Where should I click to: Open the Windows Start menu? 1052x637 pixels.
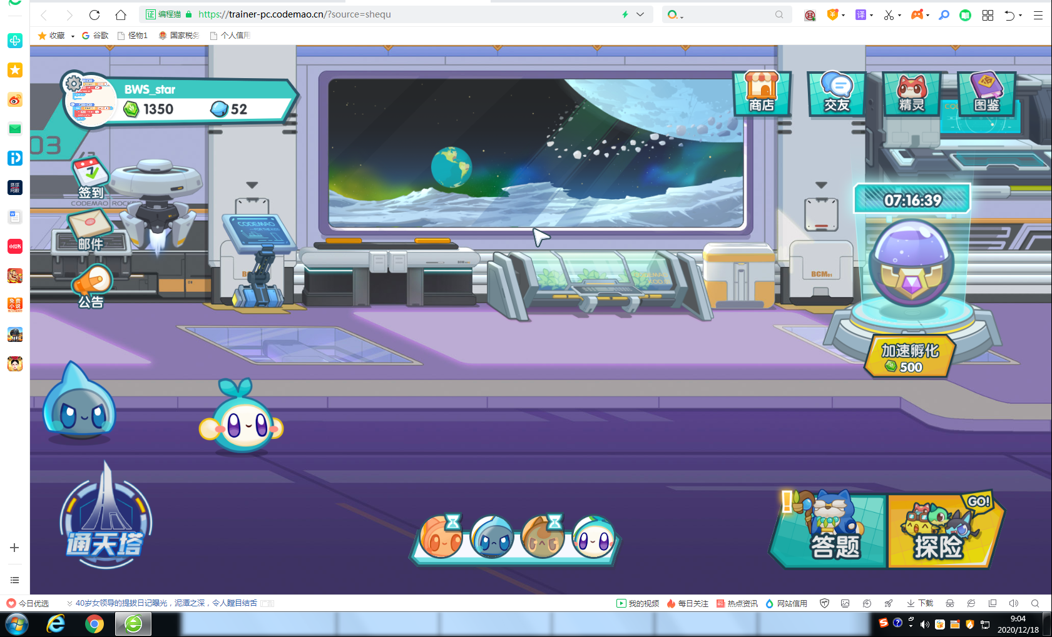[17, 624]
